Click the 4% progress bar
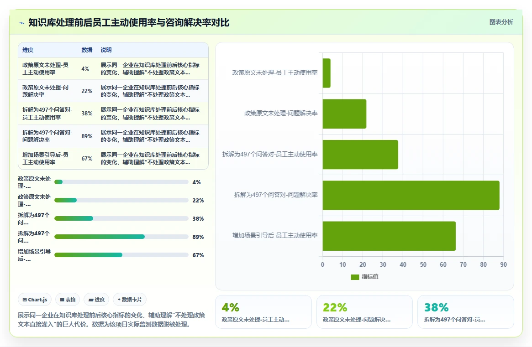532x347 pixels. coord(121,182)
